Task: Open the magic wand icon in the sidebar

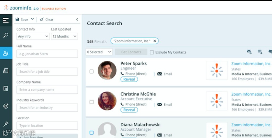Action: click(6, 124)
